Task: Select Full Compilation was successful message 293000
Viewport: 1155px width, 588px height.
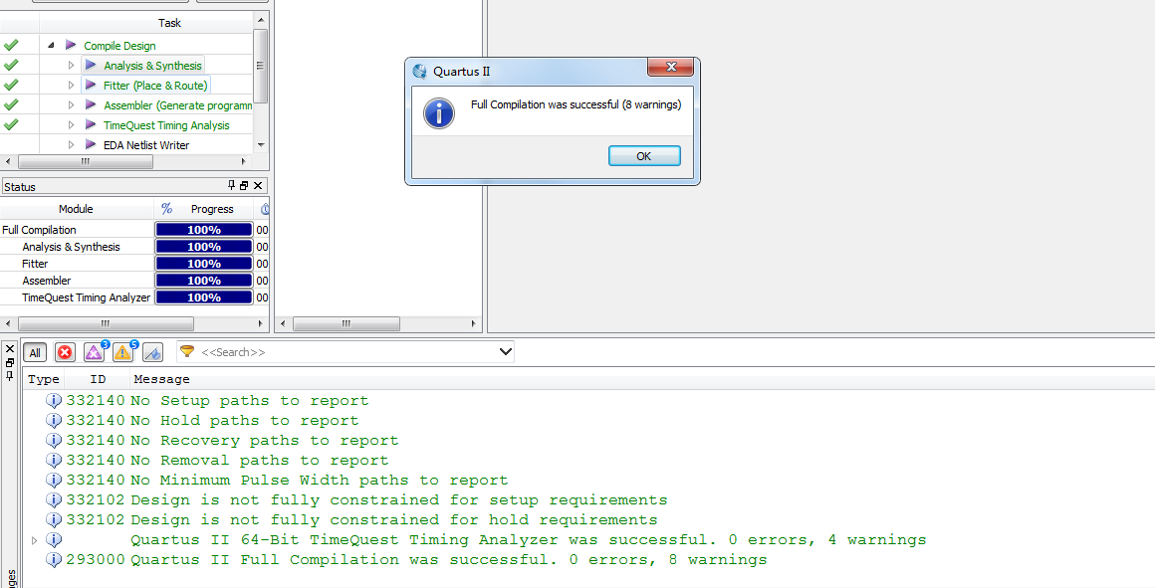Action: tap(449, 560)
